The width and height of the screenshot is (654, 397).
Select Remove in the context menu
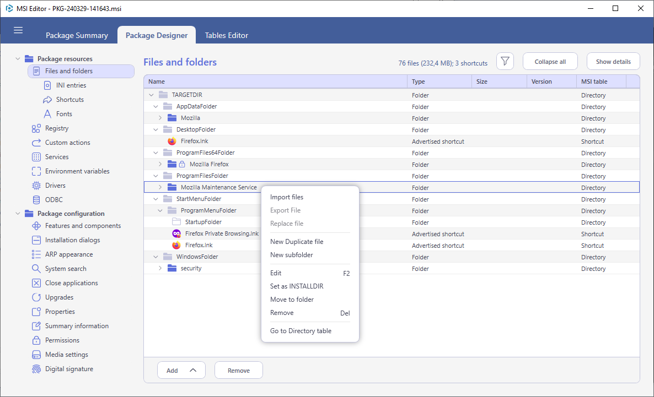(x=310, y=313)
